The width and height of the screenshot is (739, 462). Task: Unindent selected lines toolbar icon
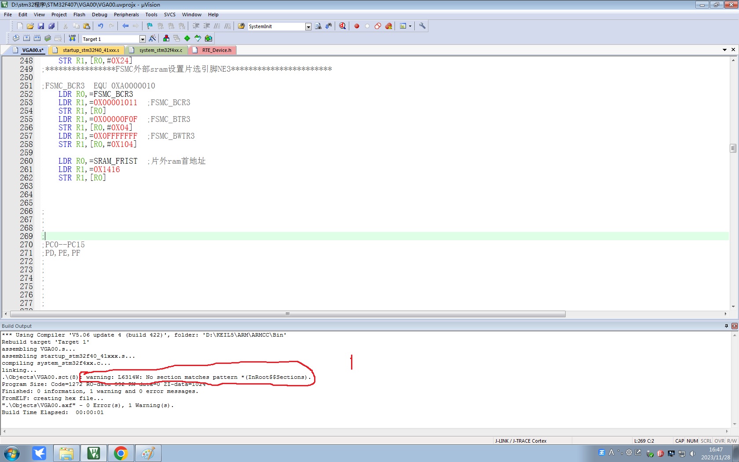click(x=206, y=26)
